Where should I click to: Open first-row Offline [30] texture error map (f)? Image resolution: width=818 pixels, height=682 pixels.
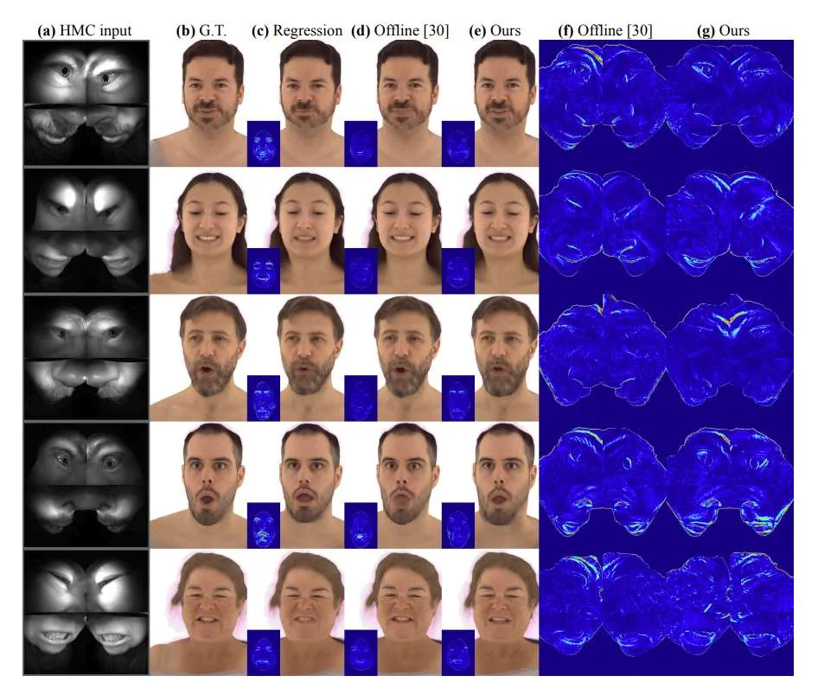(x=603, y=103)
